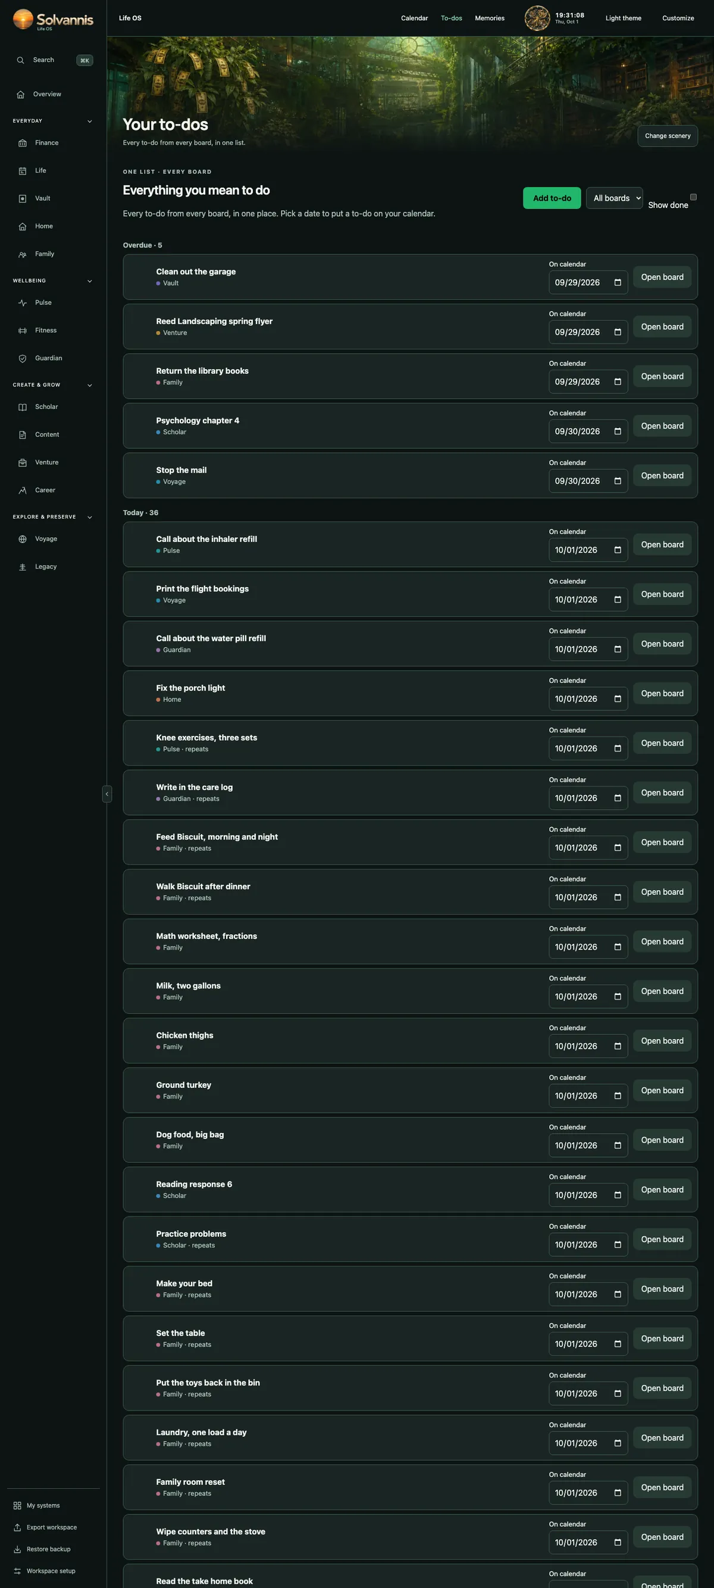The height and width of the screenshot is (1588, 714).
Task: Open the Customize menu
Action: (678, 18)
